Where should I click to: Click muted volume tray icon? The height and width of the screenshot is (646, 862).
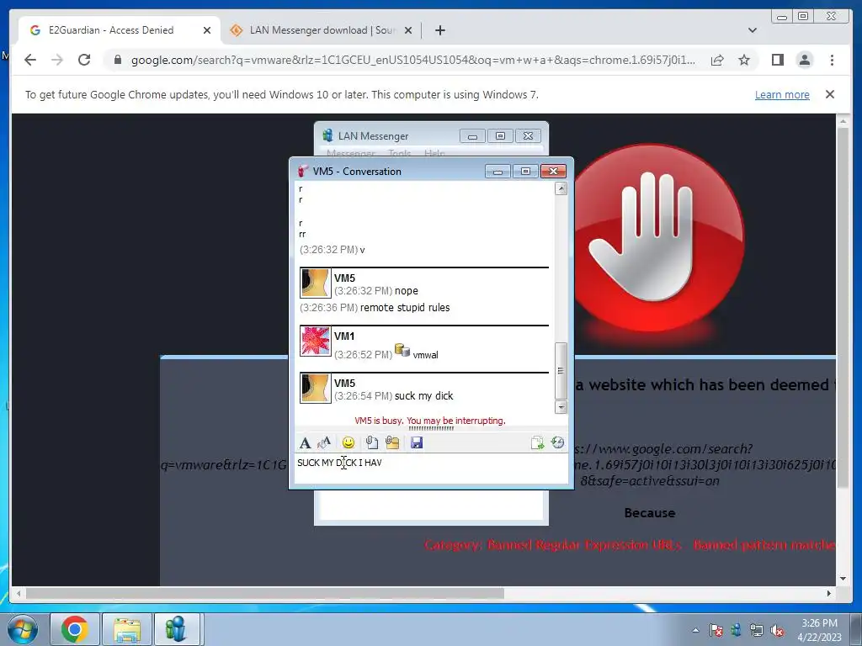click(777, 630)
